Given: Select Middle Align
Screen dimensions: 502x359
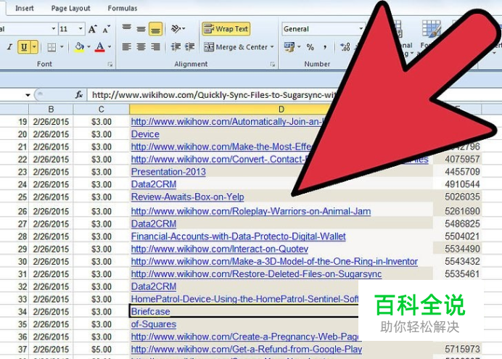Looking at the screenshot, I should [141, 29].
